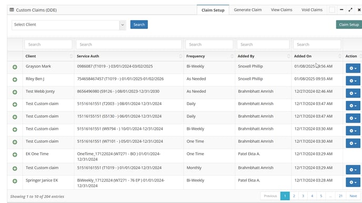
Task: Focus the Added On column search field
Action: point(317,45)
